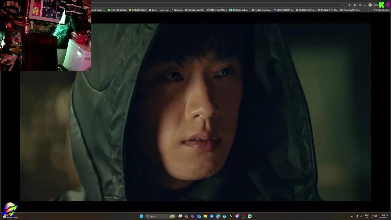Open the favorites icon in the toolbar
Screen dimensions: 391x220
[360, 5]
